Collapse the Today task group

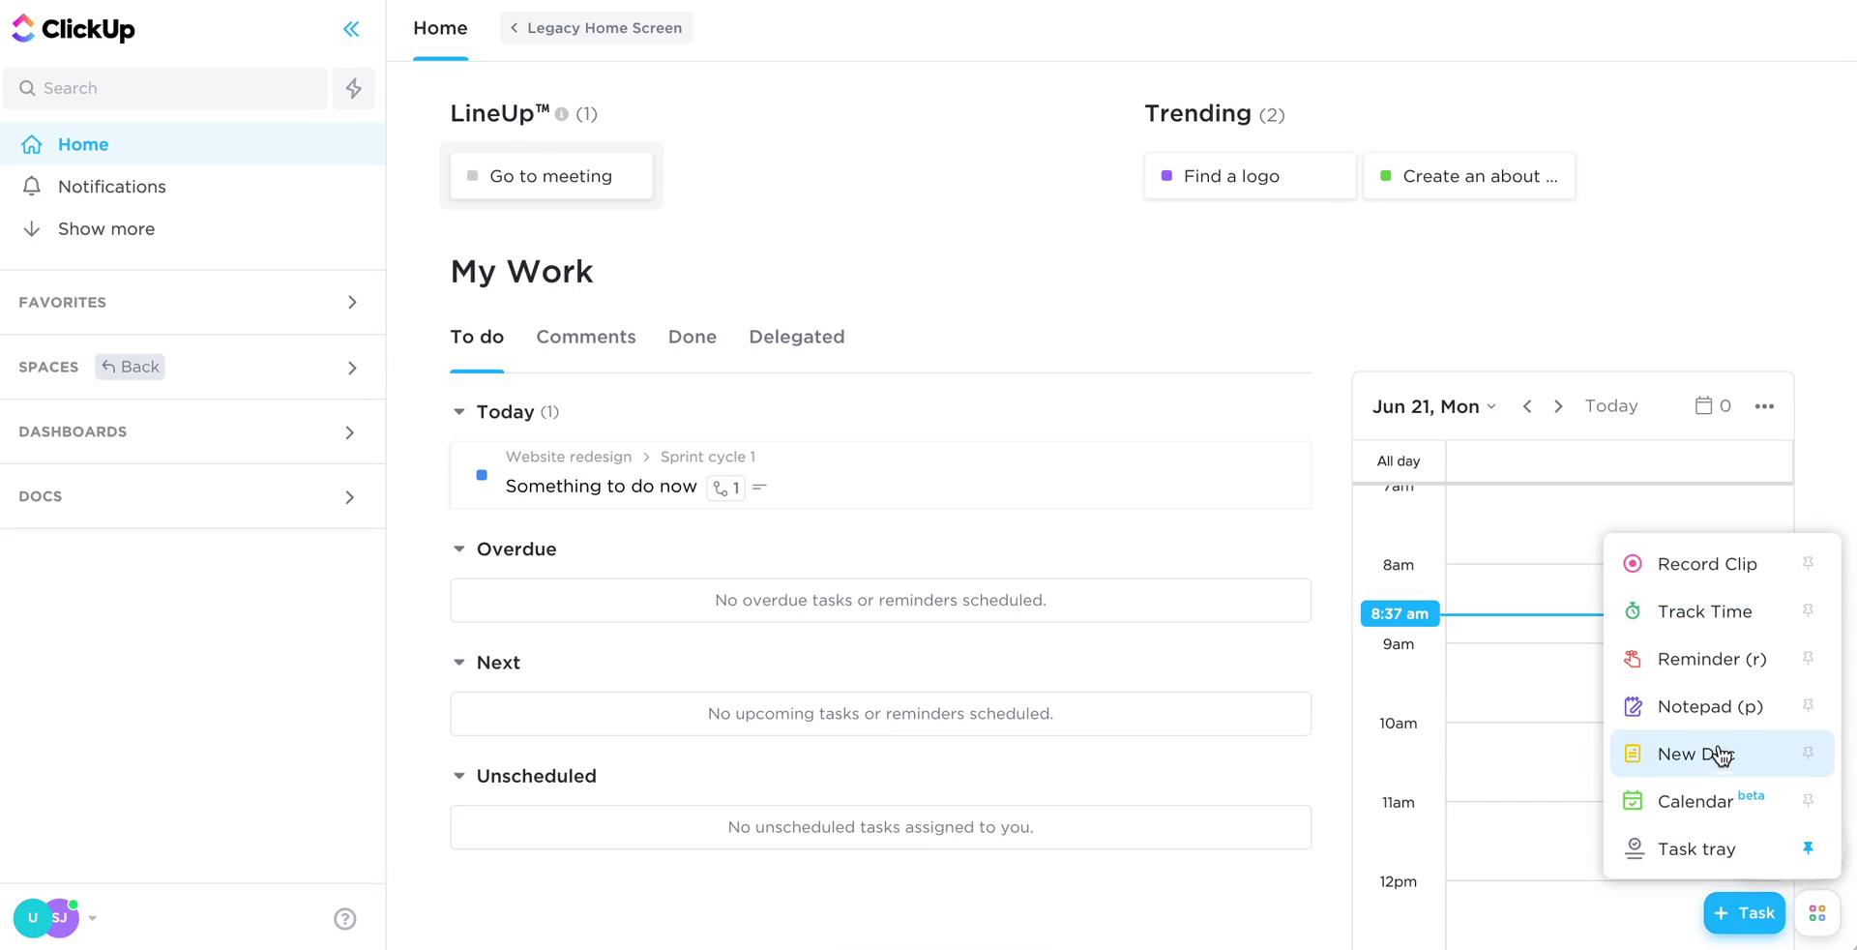coord(458,412)
